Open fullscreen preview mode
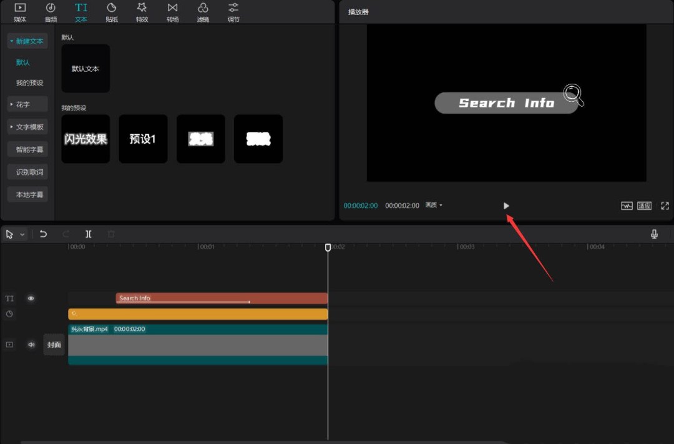Viewport: 674px width, 444px height. click(x=665, y=205)
